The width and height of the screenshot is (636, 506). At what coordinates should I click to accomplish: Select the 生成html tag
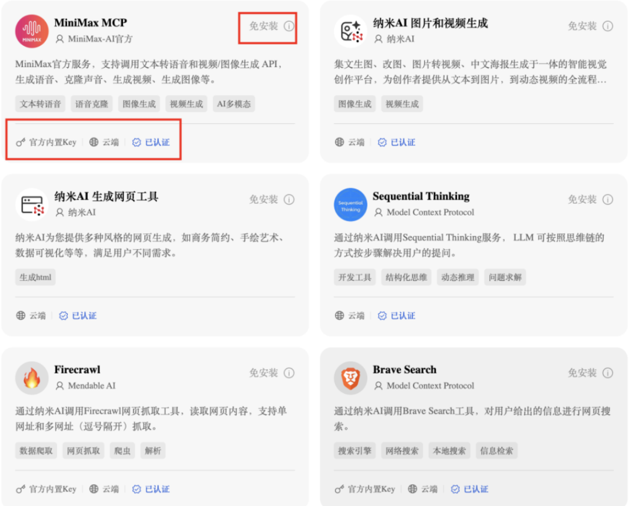36,277
